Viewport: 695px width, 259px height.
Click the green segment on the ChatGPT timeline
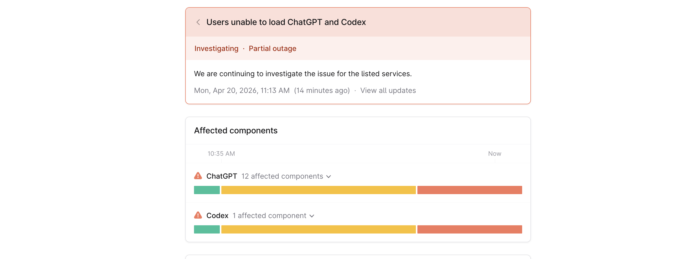(x=207, y=190)
